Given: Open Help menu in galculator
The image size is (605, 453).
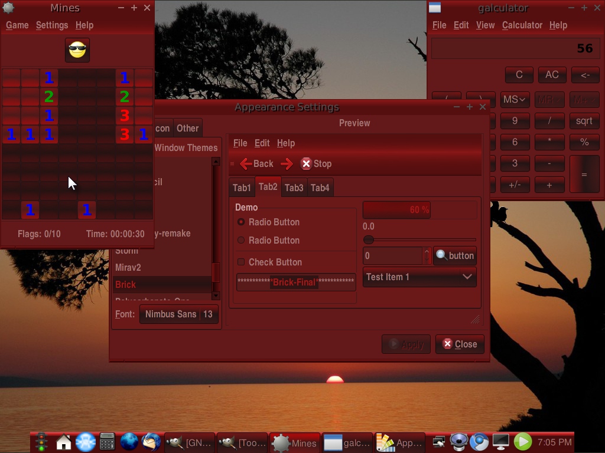Looking at the screenshot, I should coord(558,25).
